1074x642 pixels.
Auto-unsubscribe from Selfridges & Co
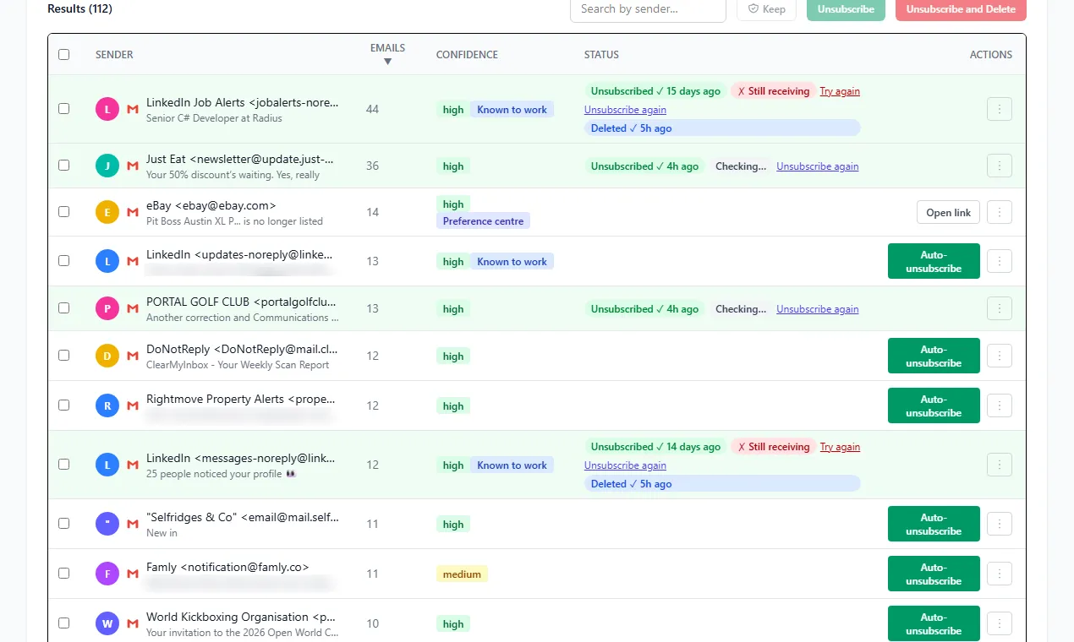[934, 524]
